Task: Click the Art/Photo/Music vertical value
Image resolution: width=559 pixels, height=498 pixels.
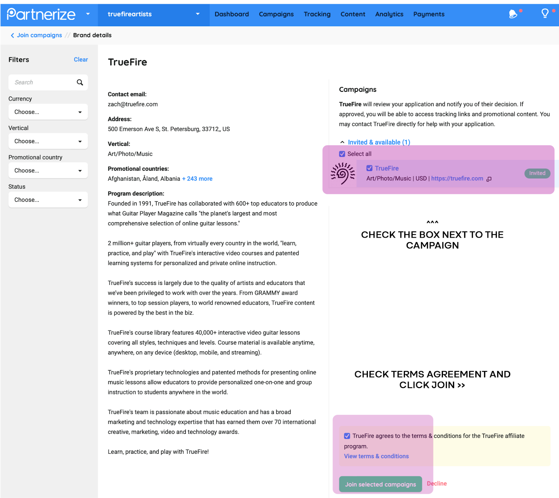Action: click(130, 154)
